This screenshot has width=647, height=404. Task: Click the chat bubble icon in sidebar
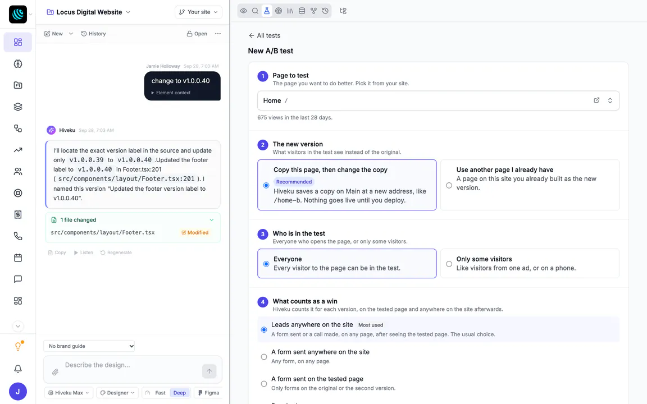(18, 279)
